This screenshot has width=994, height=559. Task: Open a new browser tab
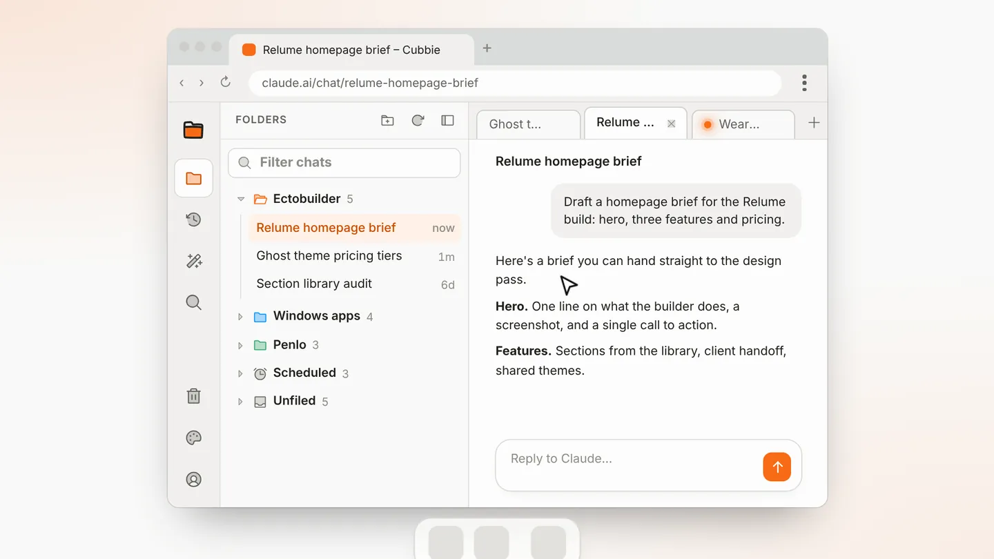pos(487,48)
